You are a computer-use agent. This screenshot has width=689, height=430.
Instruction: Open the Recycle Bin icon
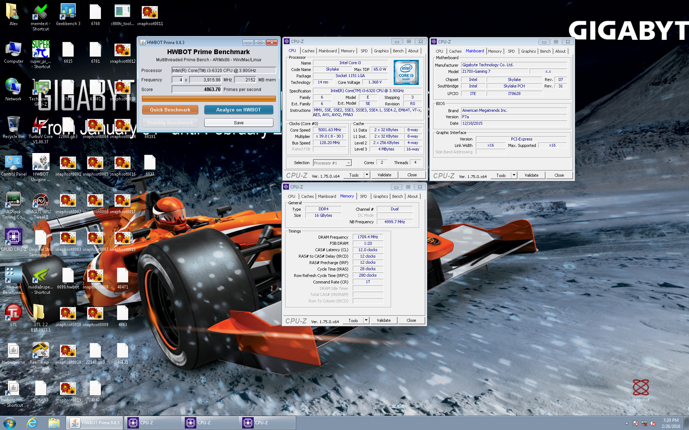tap(13, 127)
